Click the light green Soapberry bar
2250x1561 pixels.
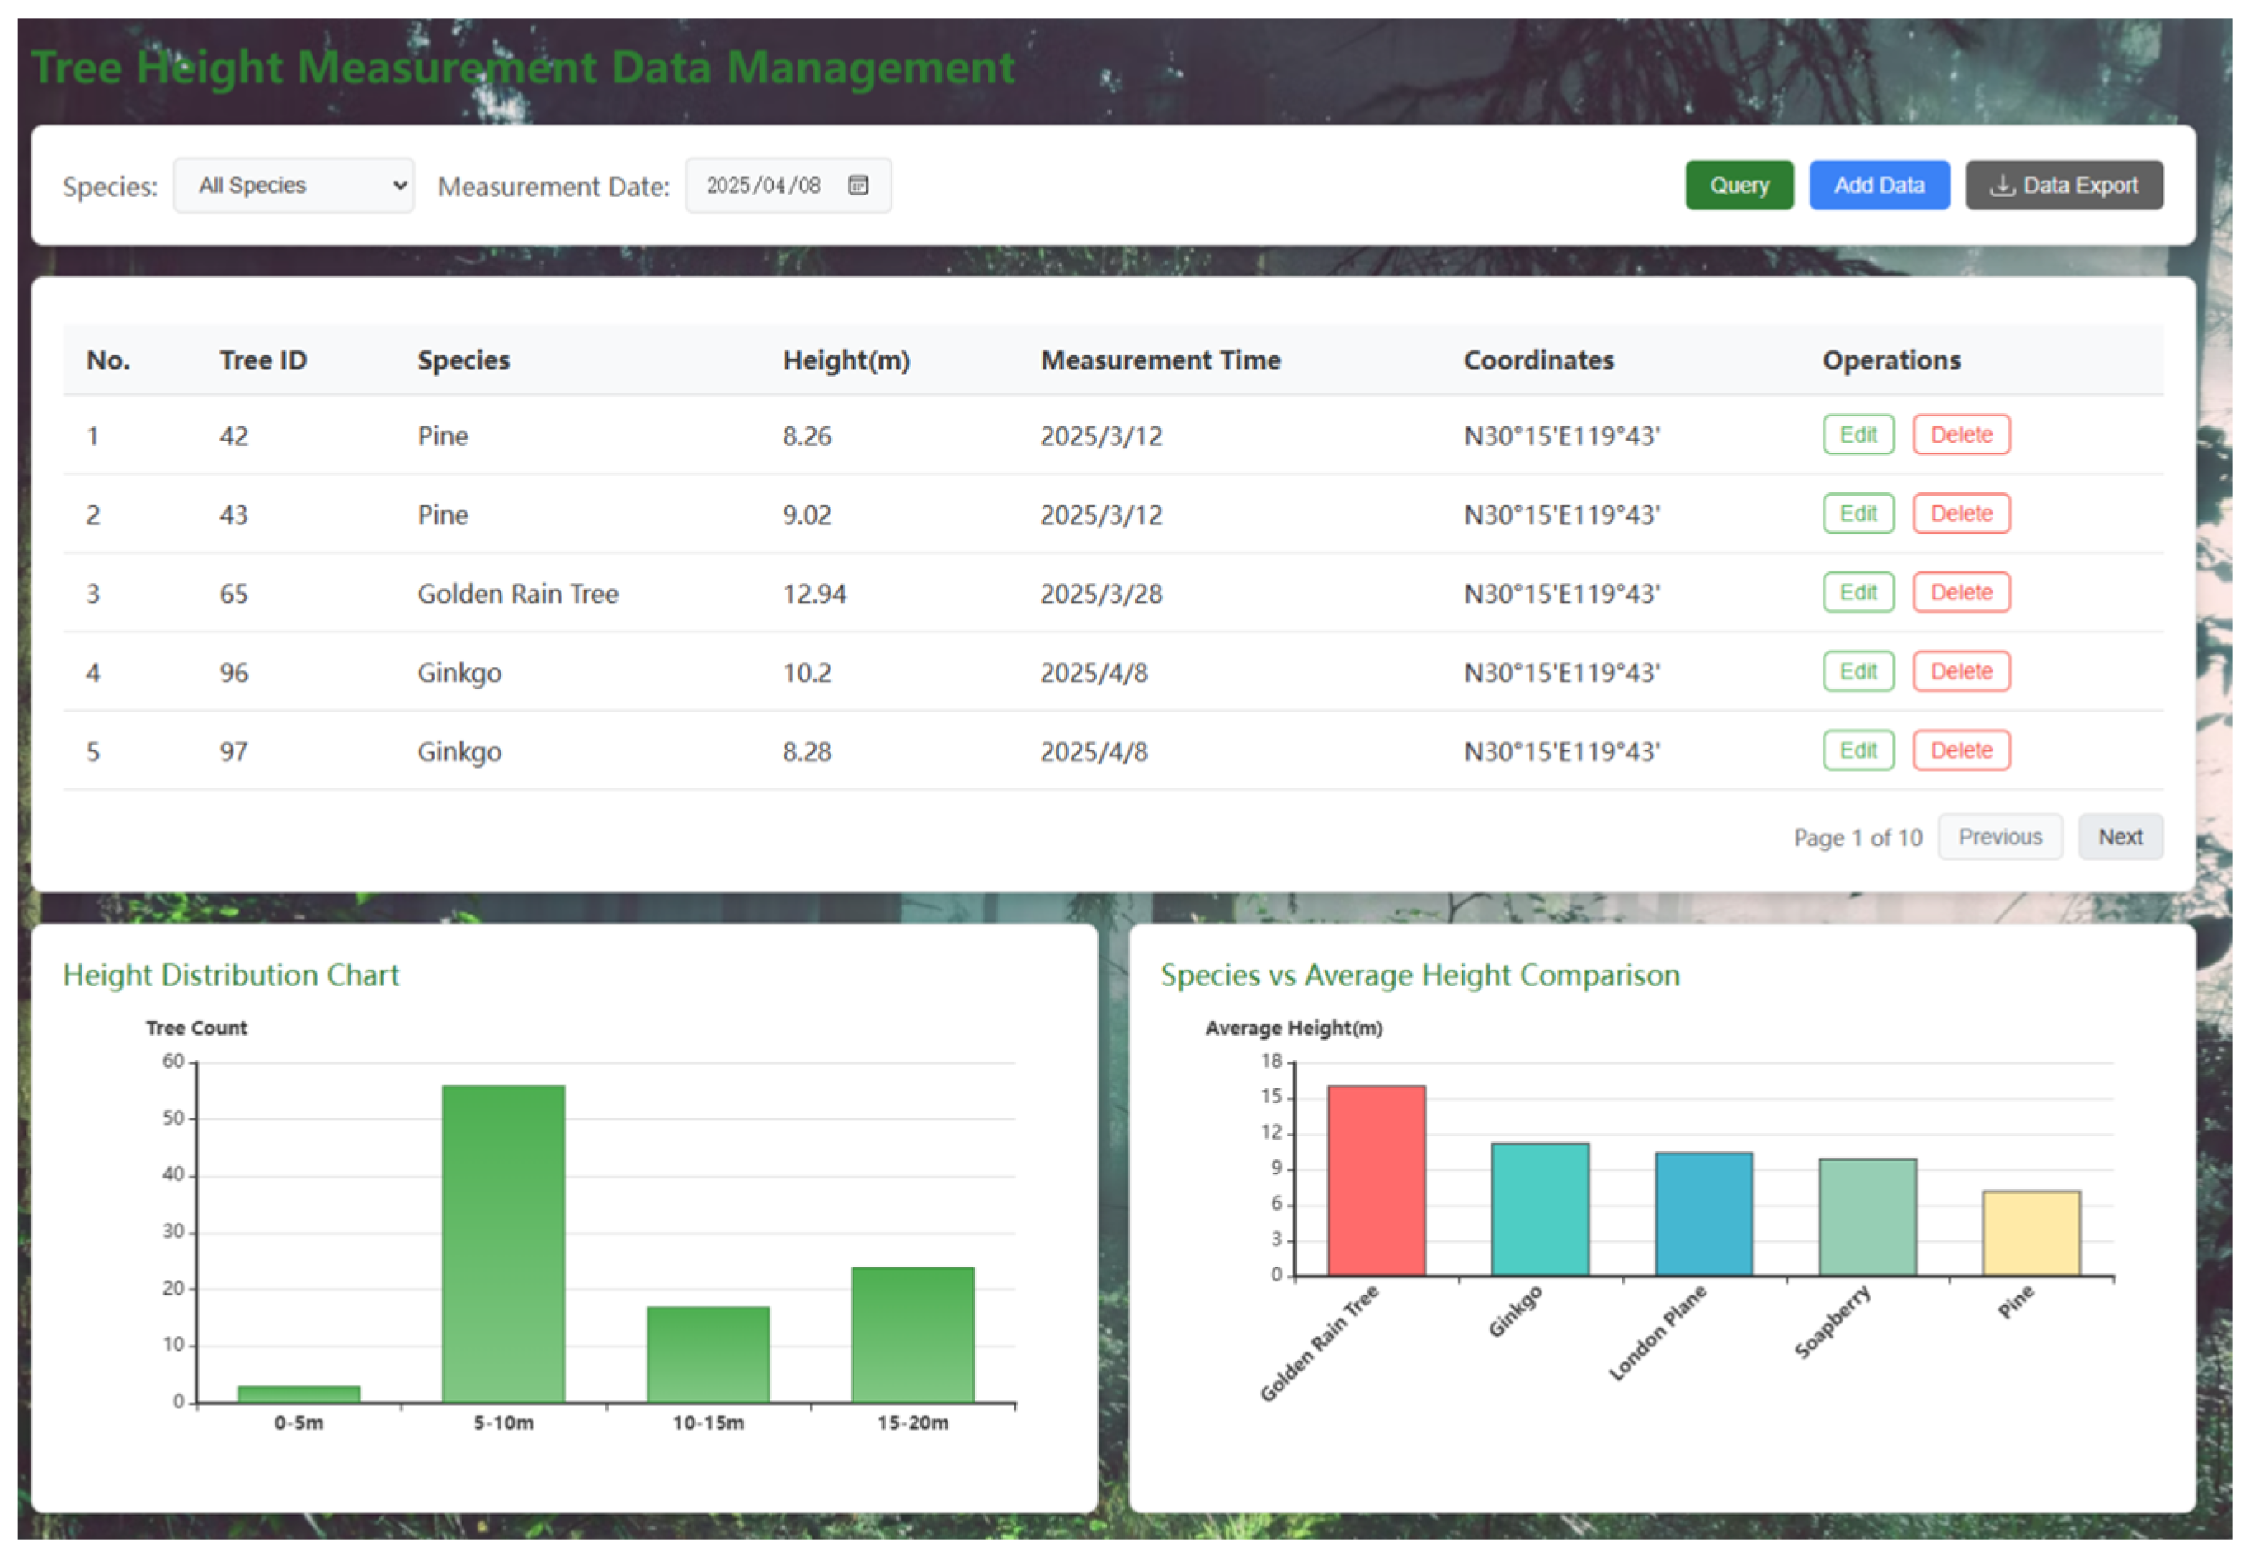point(1866,1216)
